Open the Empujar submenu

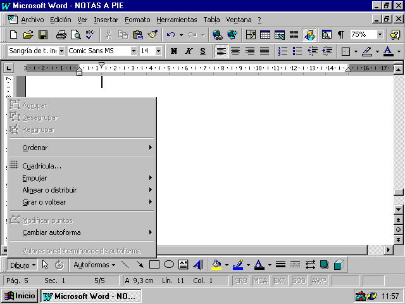coord(82,178)
